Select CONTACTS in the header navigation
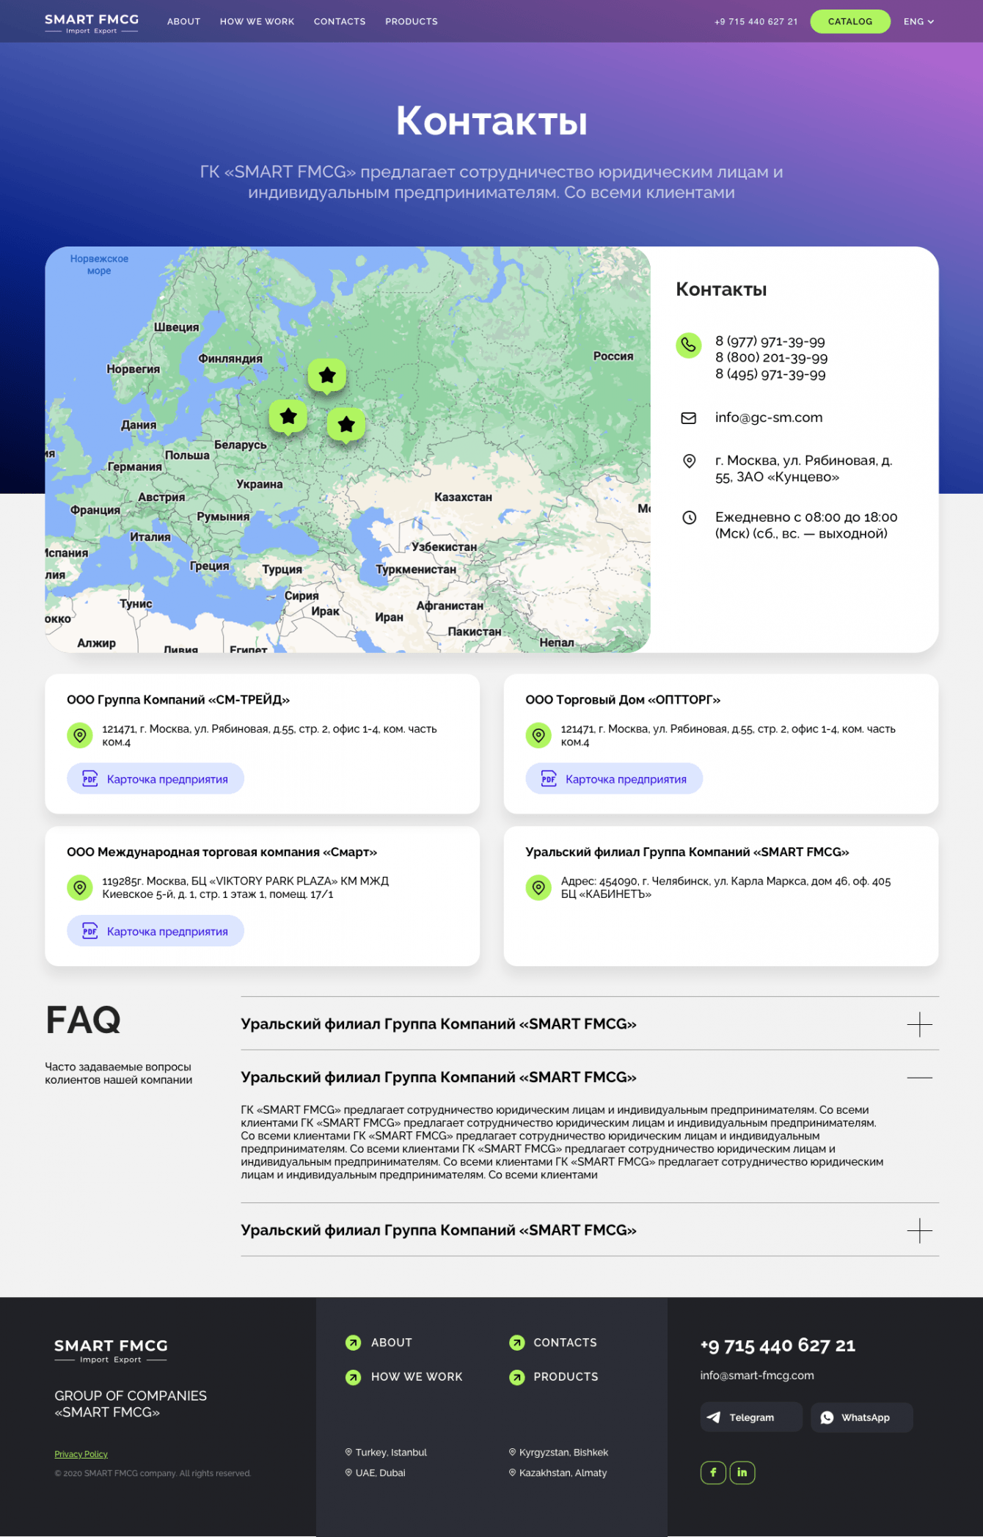The image size is (983, 1537). 340,22
